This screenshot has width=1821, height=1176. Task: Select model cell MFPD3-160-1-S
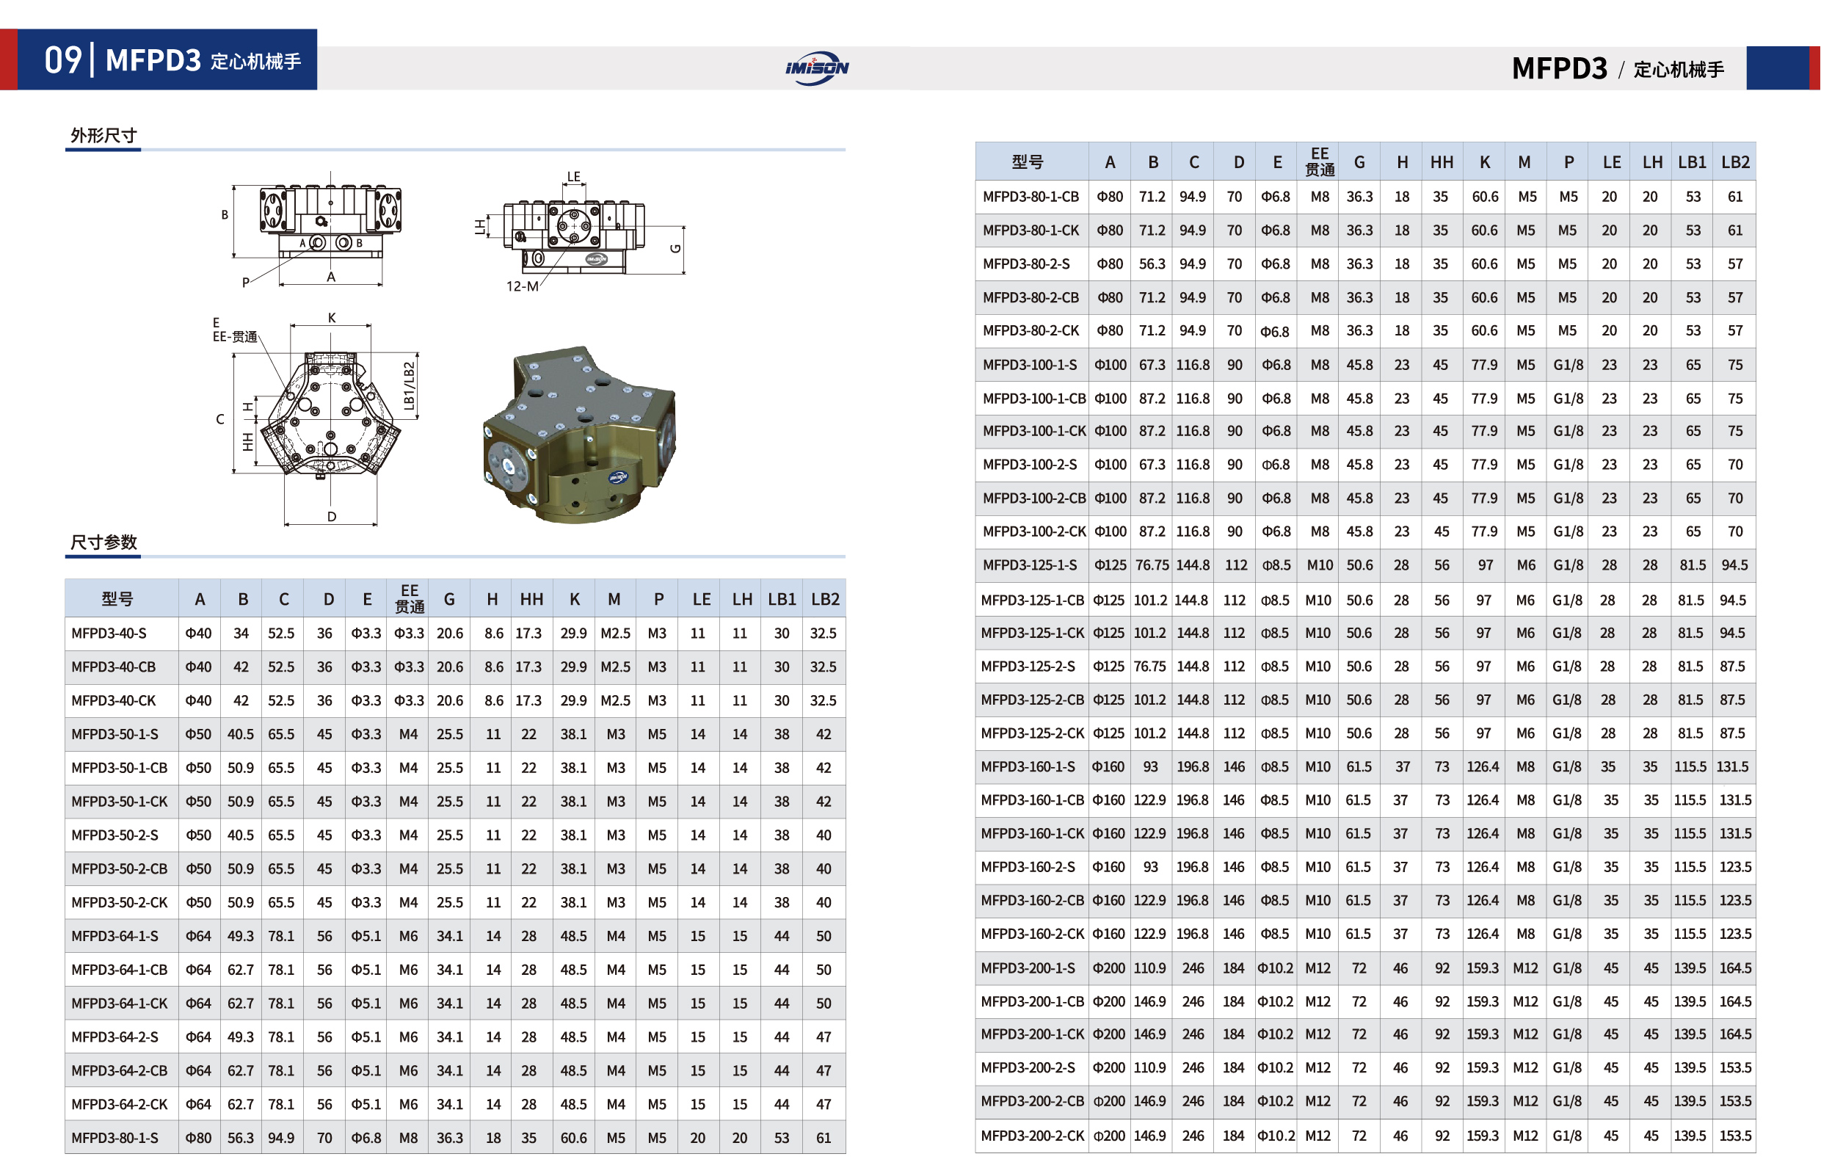[1032, 766]
